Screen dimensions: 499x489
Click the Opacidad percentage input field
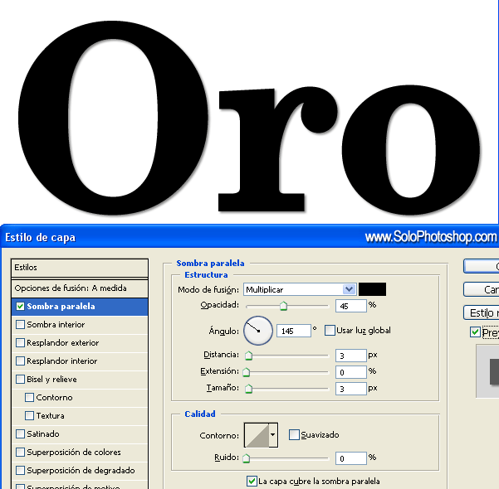tap(350, 306)
